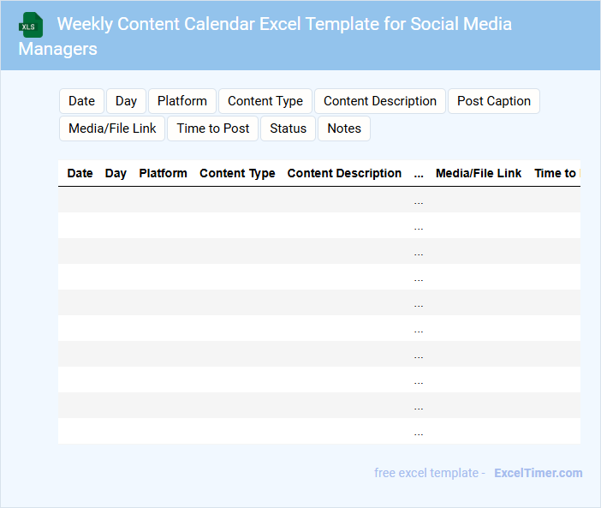Choose the Status tag button
The width and height of the screenshot is (601, 508).
[288, 128]
